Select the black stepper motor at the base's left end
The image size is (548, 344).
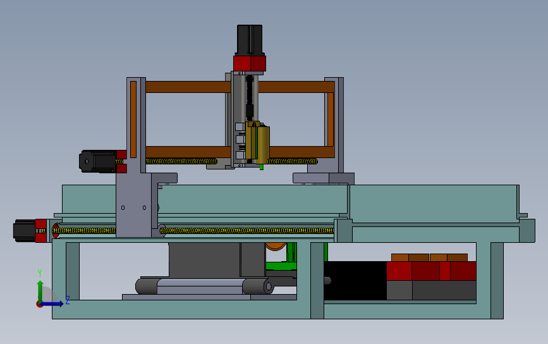click(24, 230)
